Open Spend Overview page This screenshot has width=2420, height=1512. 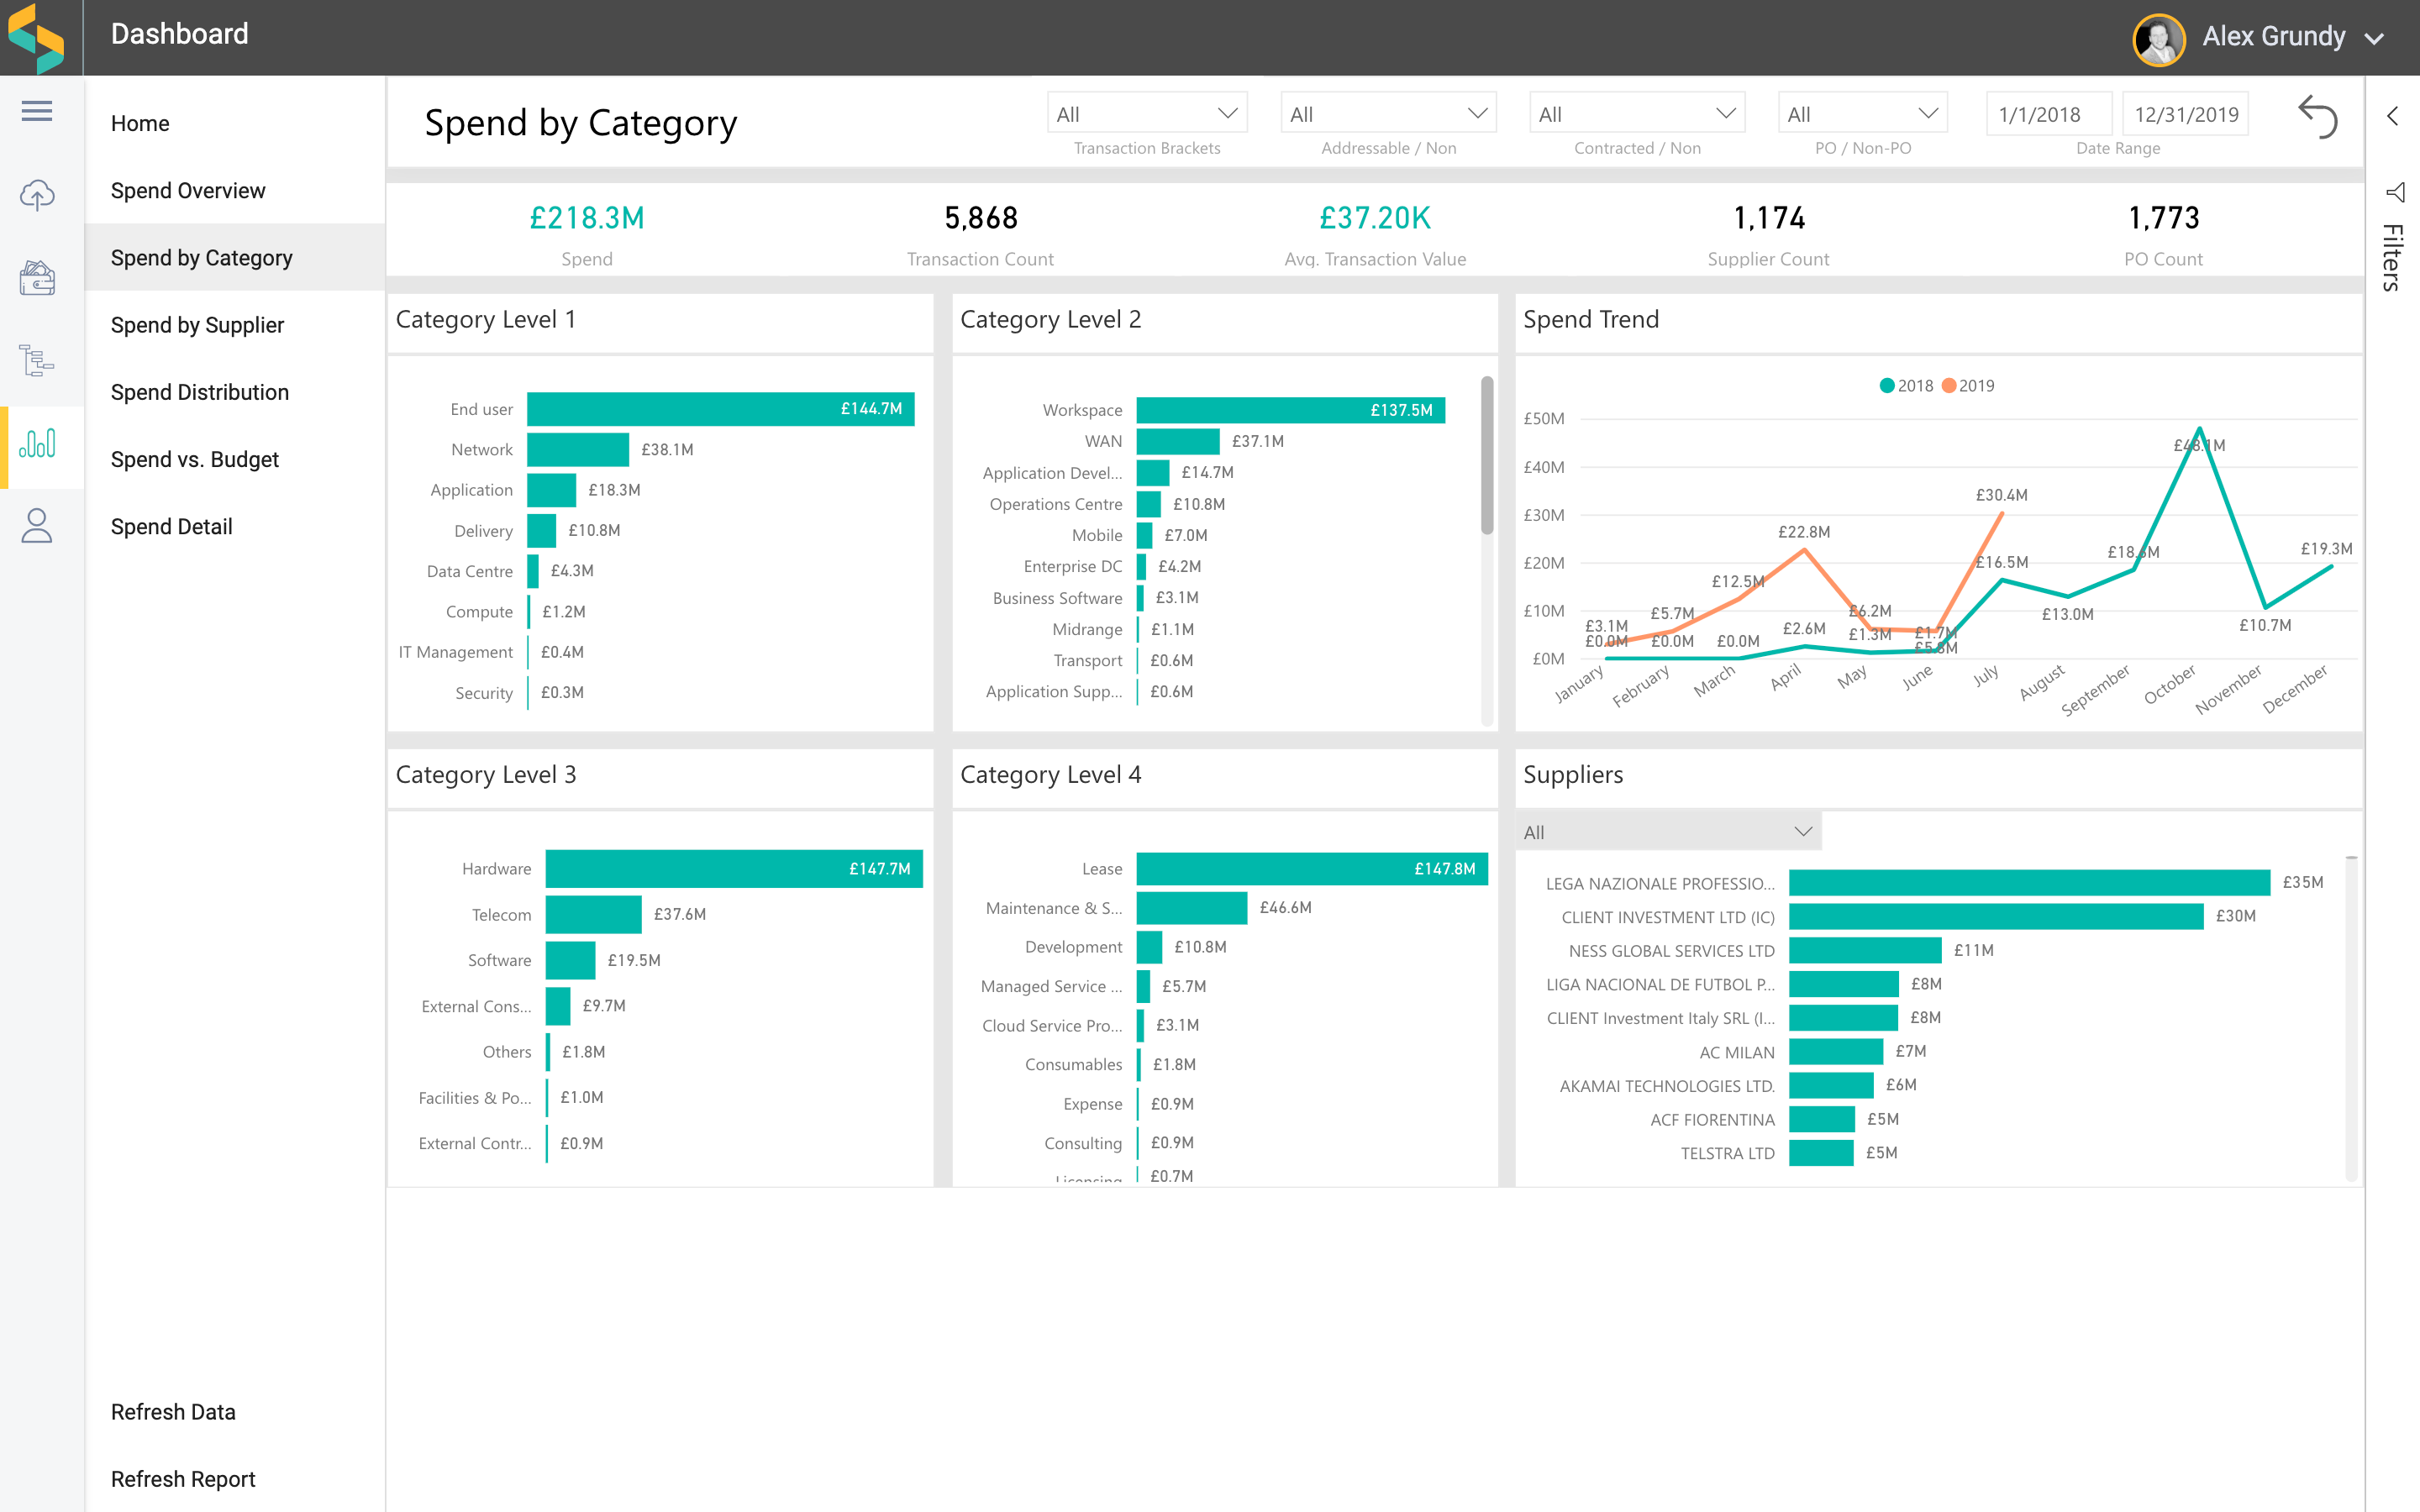[x=188, y=190]
